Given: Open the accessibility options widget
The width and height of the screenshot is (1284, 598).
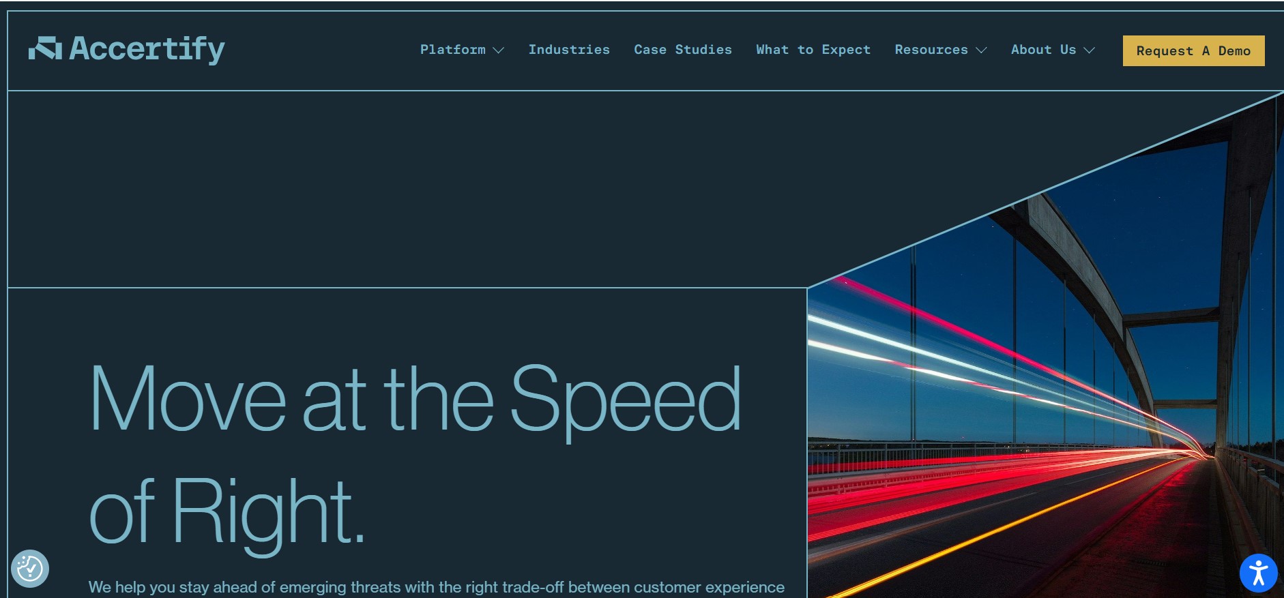Looking at the screenshot, I should [x=1258, y=573].
